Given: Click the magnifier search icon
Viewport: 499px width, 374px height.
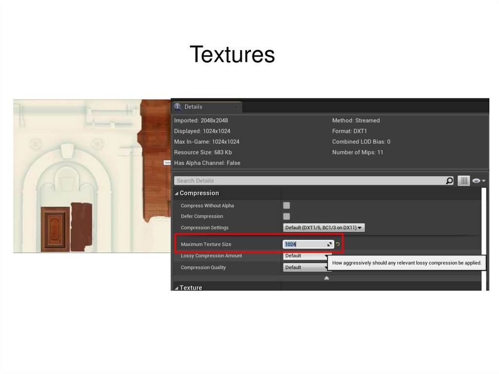Looking at the screenshot, I should click(x=449, y=180).
